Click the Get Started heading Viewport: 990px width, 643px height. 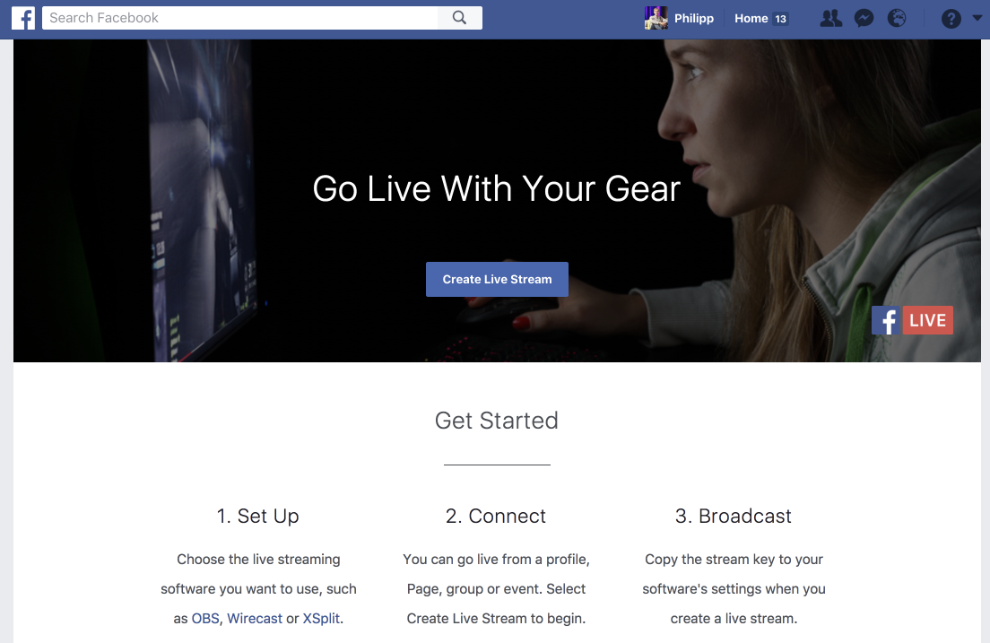(496, 421)
